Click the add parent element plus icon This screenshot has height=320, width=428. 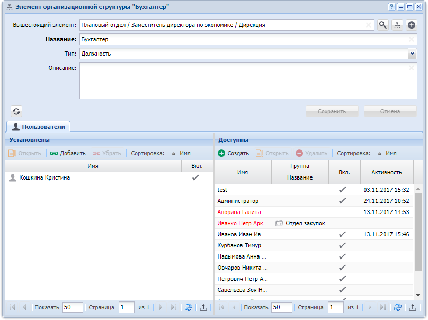coord(412,25)
